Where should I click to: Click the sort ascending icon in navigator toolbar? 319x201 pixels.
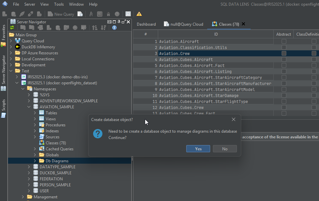click(95, 28)
